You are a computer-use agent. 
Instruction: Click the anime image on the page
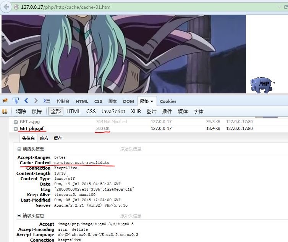(x=124, y=54)
